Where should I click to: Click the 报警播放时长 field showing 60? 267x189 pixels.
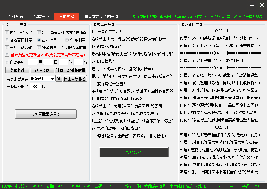(35, 86)
